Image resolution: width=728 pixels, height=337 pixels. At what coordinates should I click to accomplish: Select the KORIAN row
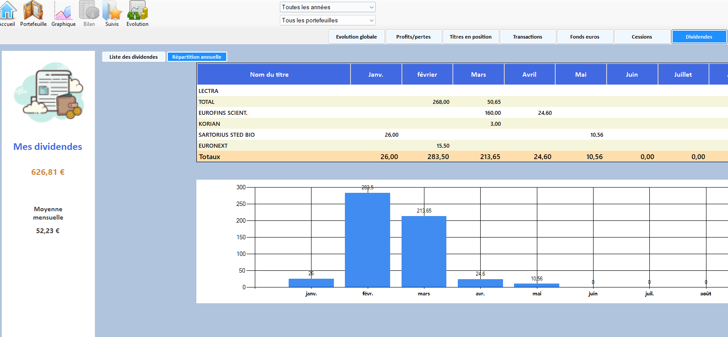click(462, 124)
